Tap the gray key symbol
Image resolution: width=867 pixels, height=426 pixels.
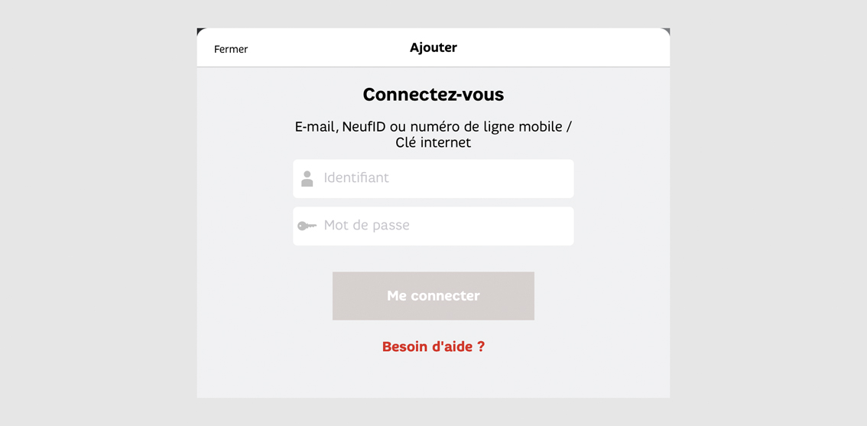tap(307, 226)
